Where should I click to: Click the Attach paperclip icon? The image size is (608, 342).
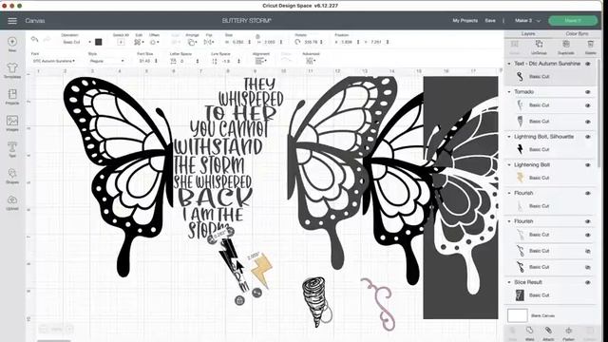click(x=548, y=331)
